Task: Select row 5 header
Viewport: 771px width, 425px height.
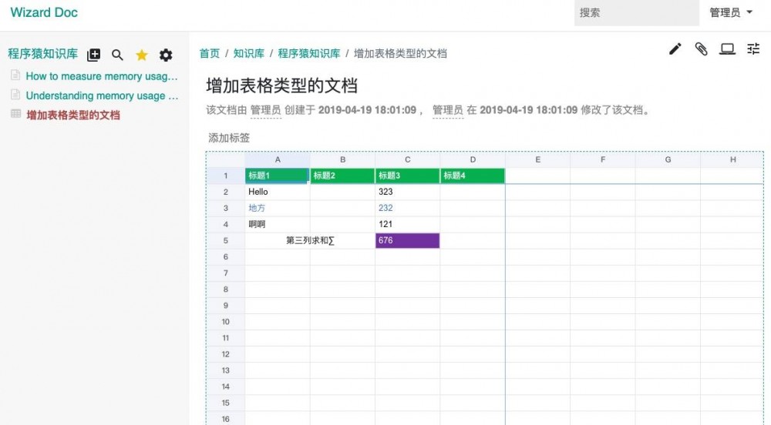Action: [225, 240]
